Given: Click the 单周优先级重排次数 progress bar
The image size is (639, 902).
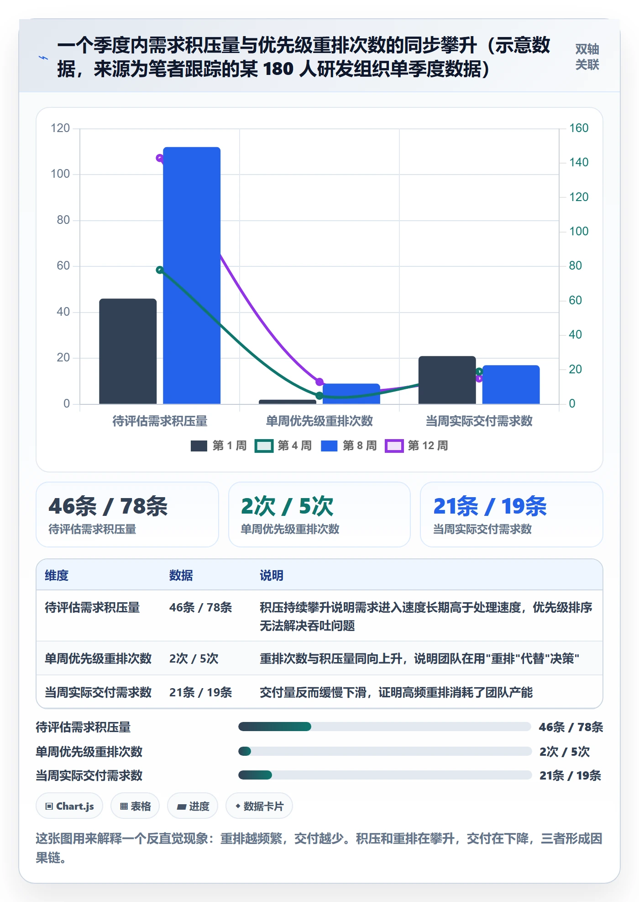Looking at the screenshot, I should click(385, 751).
